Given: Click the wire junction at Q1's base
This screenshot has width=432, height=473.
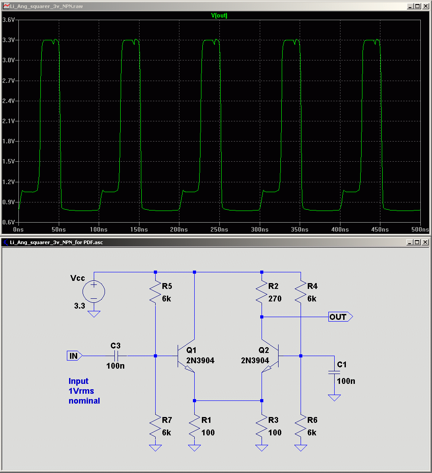Looking at the screenshot, I should [155, 356].
